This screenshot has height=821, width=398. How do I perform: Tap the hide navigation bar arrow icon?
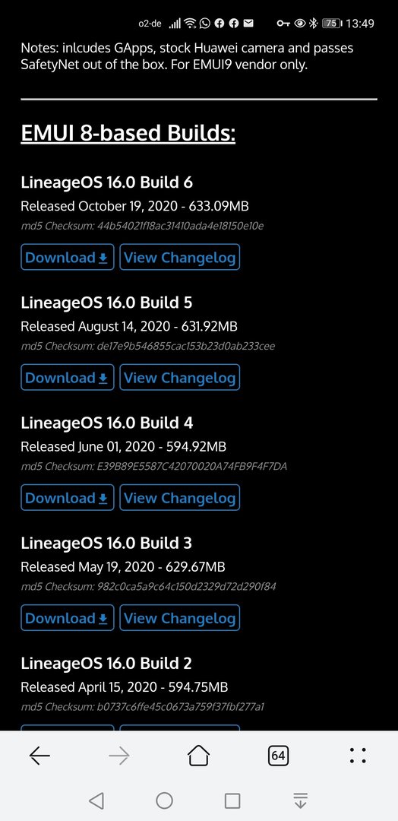[300, 800]
